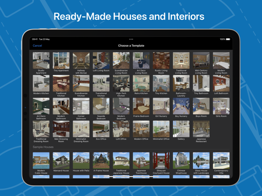The height and width of the screenshot is (196, 262).
Task: Open the Gallery template
Action: coord(181,129)
